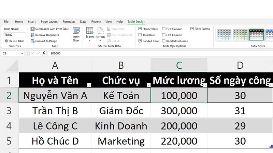The height and width of the screenshot is (153, 273).
Task: Click the Table Name input field
Action: (x=15, y=35)
